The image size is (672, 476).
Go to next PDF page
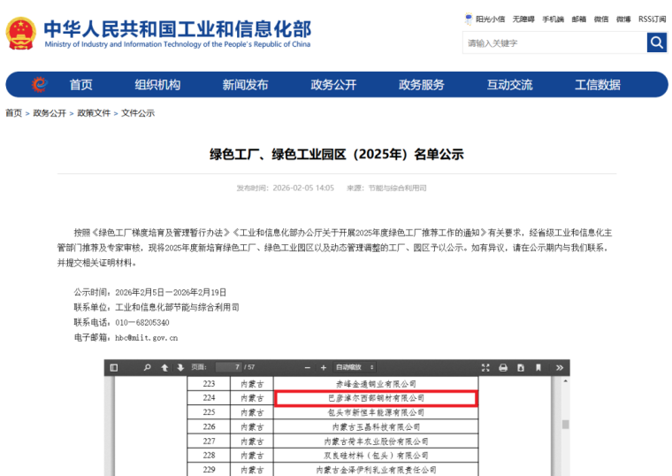pos(180,367)
